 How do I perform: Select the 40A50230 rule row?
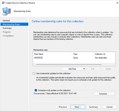[74, 58]
